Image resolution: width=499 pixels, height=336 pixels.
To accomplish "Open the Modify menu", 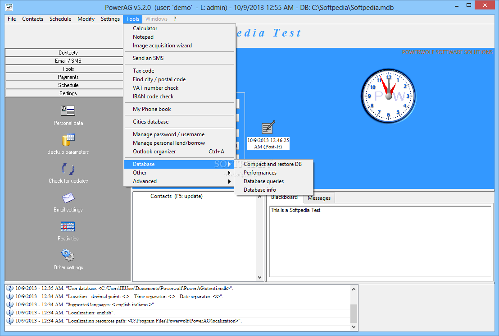I will coord(86,19).
